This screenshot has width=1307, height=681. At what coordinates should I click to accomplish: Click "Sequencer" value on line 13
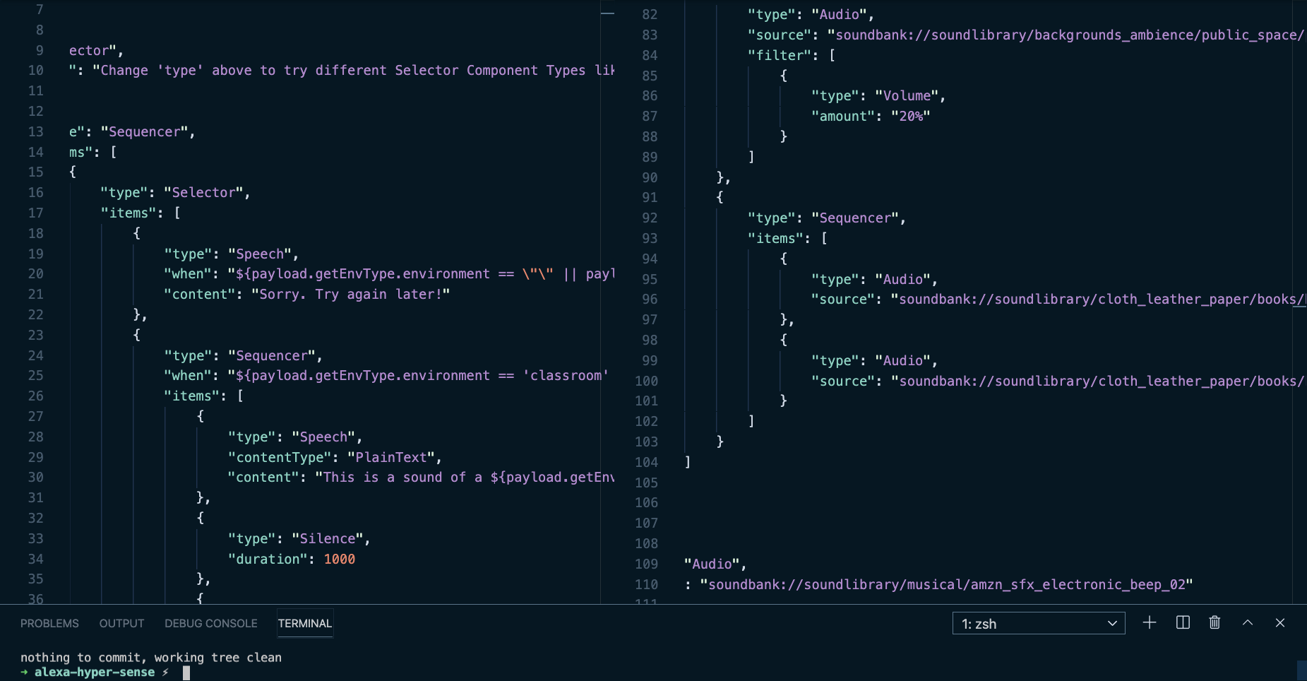click(x=144, y=131)
